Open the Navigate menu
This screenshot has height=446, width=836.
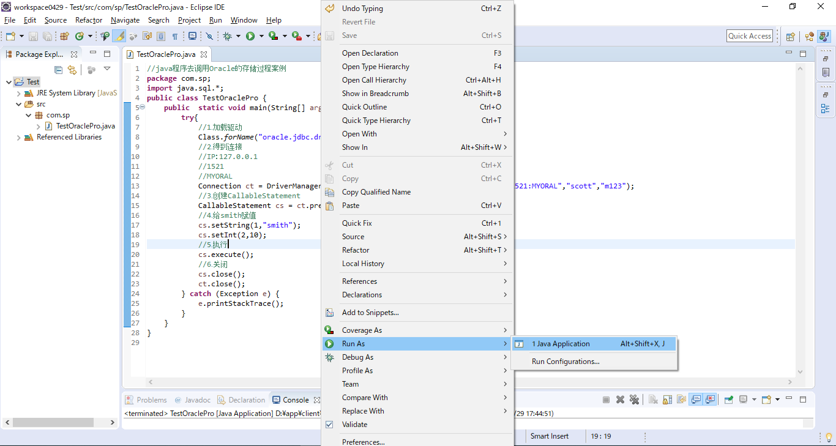(125, 20)
